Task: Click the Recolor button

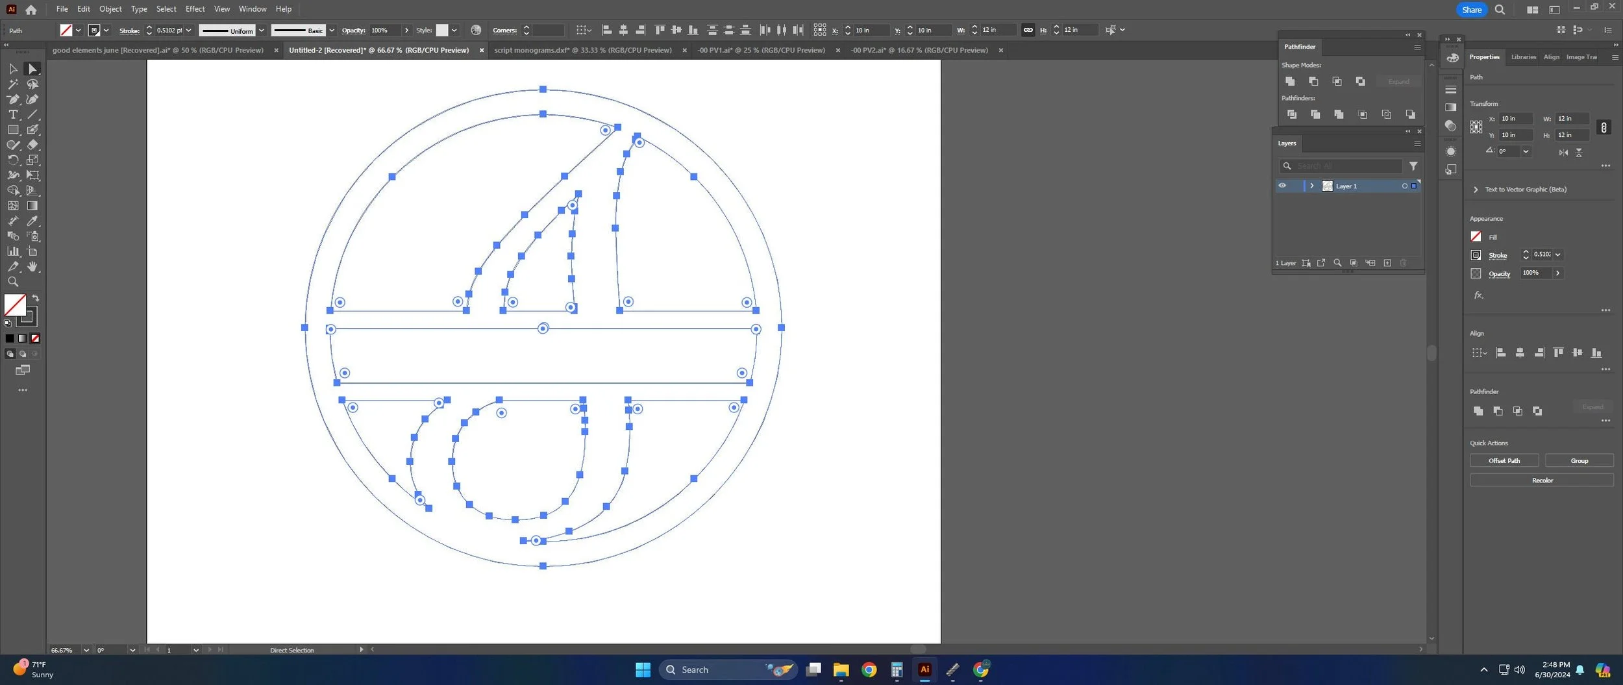Action: [1542, 480]
